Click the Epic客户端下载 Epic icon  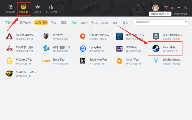(83, 61)
